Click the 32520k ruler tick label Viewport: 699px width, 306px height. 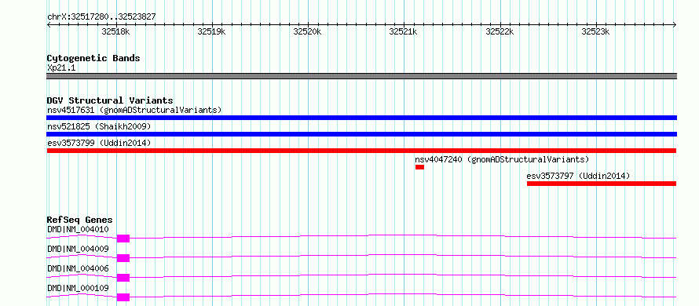click(308, 31)
